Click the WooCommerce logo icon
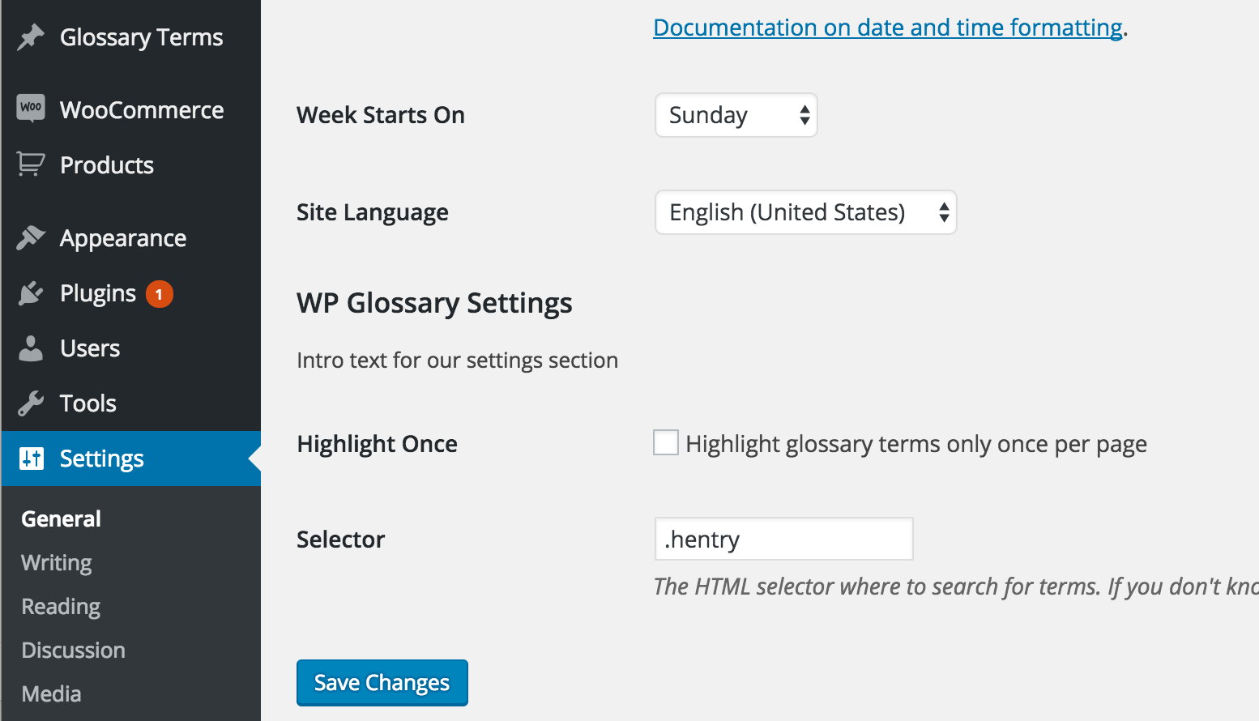Screen dimensions: 1259x721 point(31,108)
